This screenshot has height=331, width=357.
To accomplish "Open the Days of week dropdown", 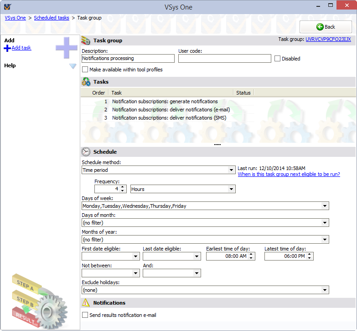I will 325,206.
